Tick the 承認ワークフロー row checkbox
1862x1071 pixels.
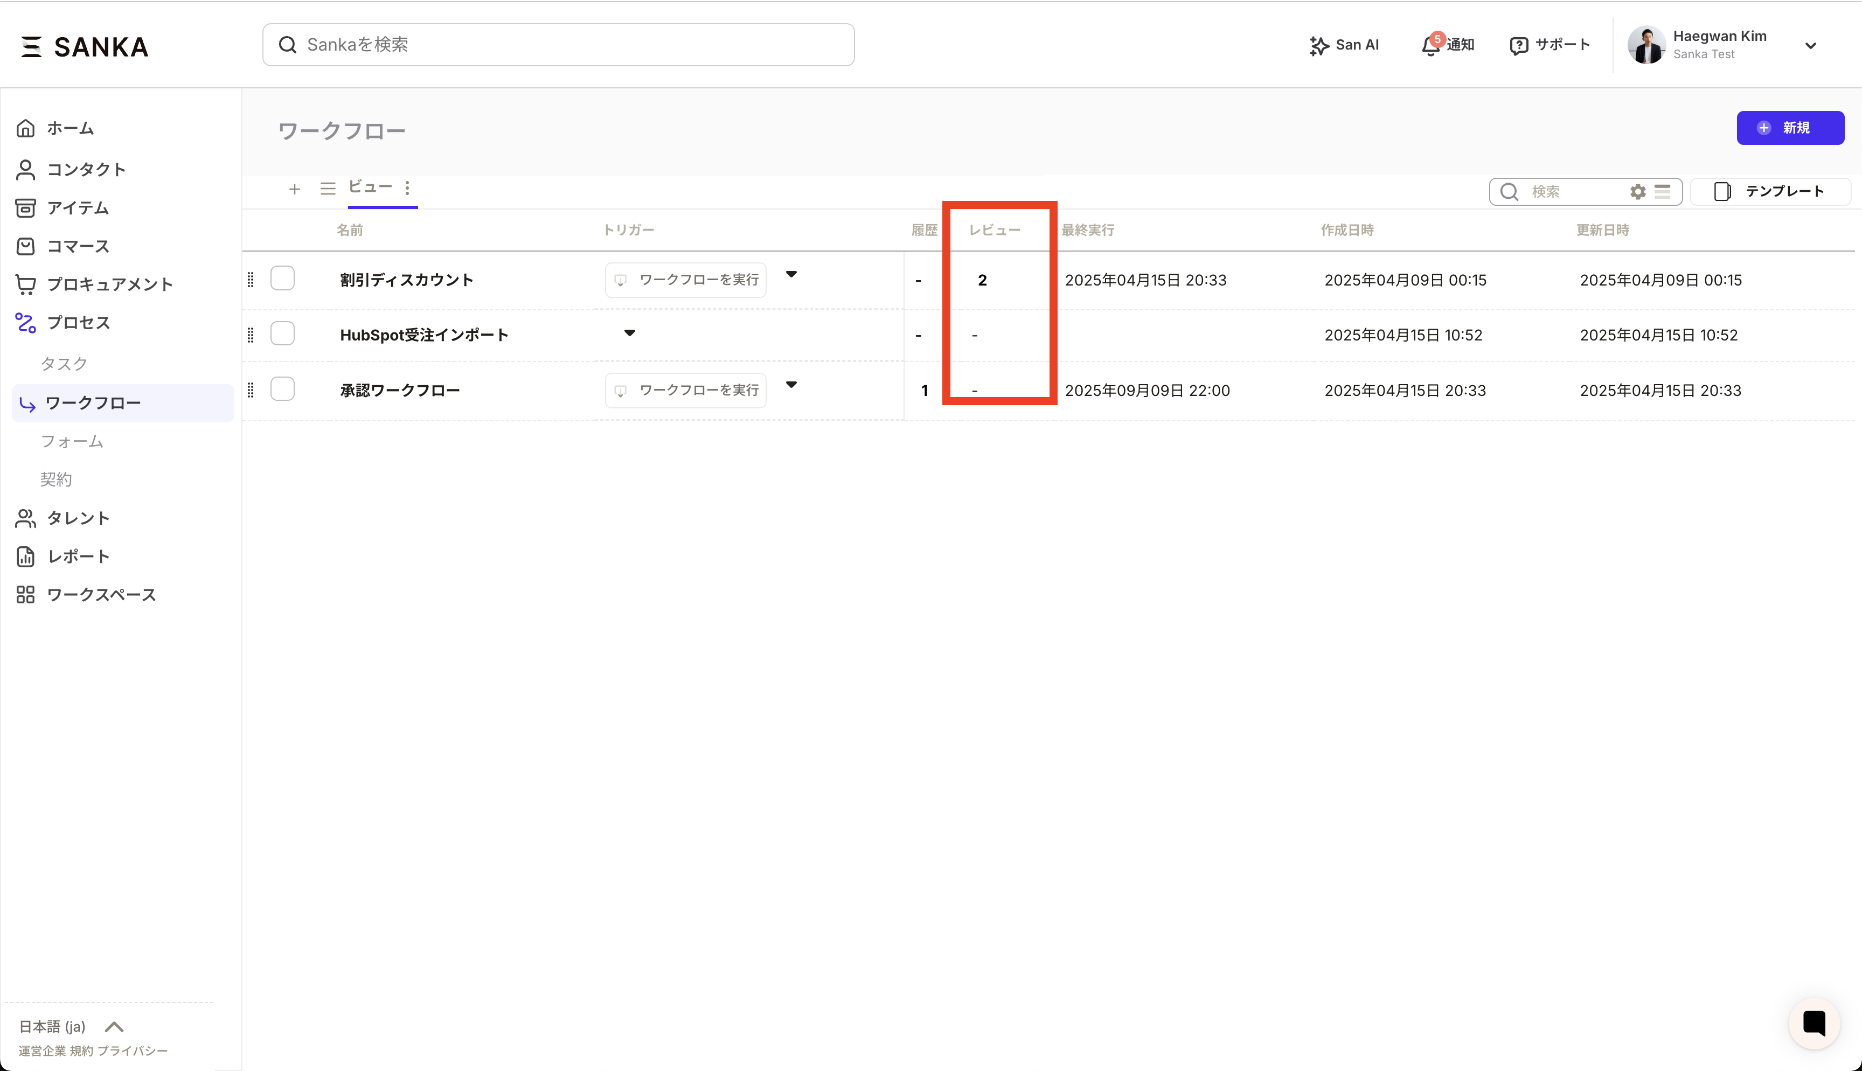tap(282, 389)
